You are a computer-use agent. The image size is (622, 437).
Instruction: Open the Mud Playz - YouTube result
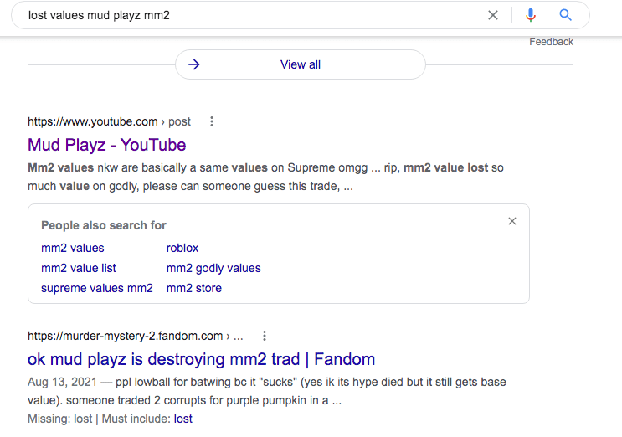[106, 145]
